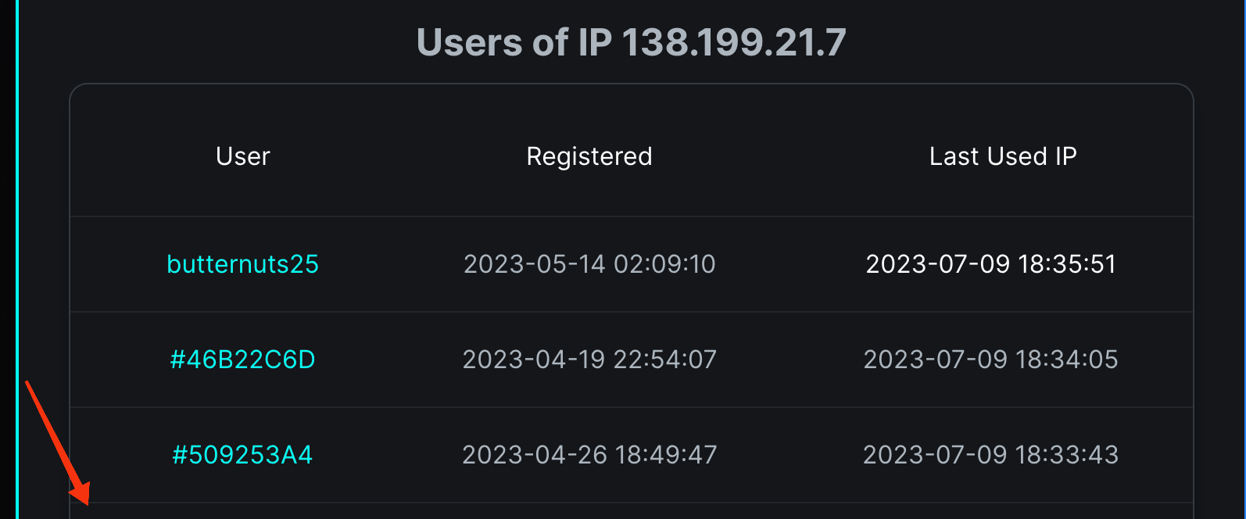
Task: Select registered date 2023-04-26 18:49:47
Action: tap(589, 455)
